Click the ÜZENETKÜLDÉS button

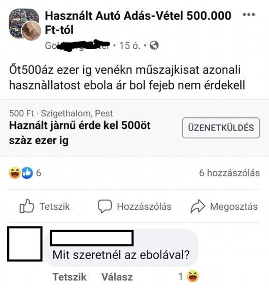[221, 127]
